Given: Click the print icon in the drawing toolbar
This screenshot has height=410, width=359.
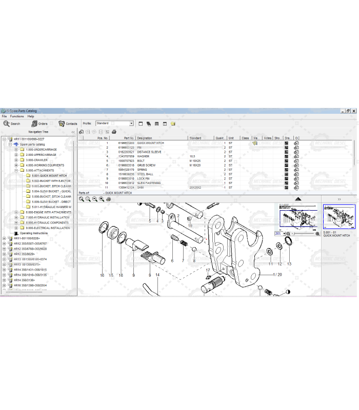Looking at the screenshot, I should tap(108, 199).
